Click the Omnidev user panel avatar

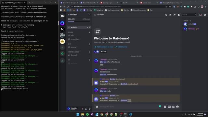click(69, 109)
